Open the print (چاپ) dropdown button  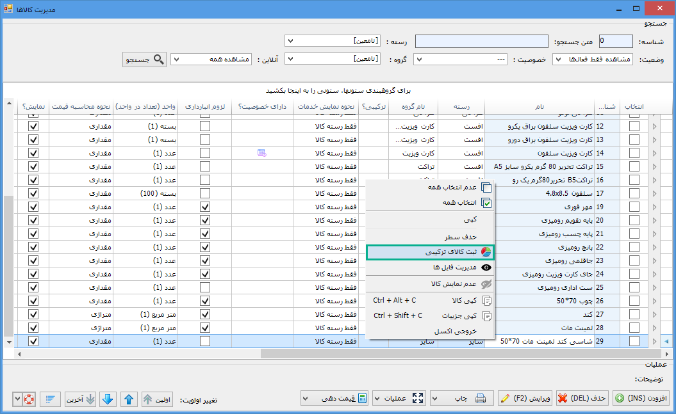[462, 399]
